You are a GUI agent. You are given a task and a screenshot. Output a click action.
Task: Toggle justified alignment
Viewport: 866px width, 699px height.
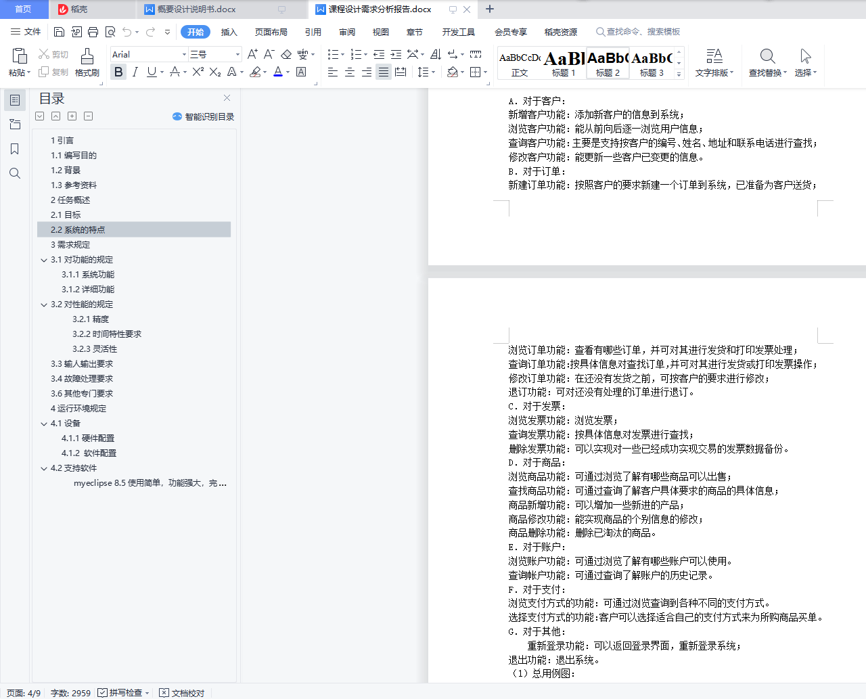(x=384, y=72)
